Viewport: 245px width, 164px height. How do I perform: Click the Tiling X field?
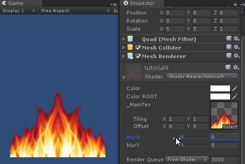tap(176, 119)
